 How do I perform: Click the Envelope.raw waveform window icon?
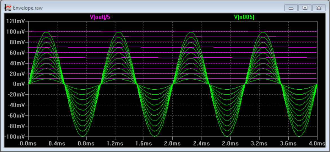pyautogui.click(x=8, y=8)
